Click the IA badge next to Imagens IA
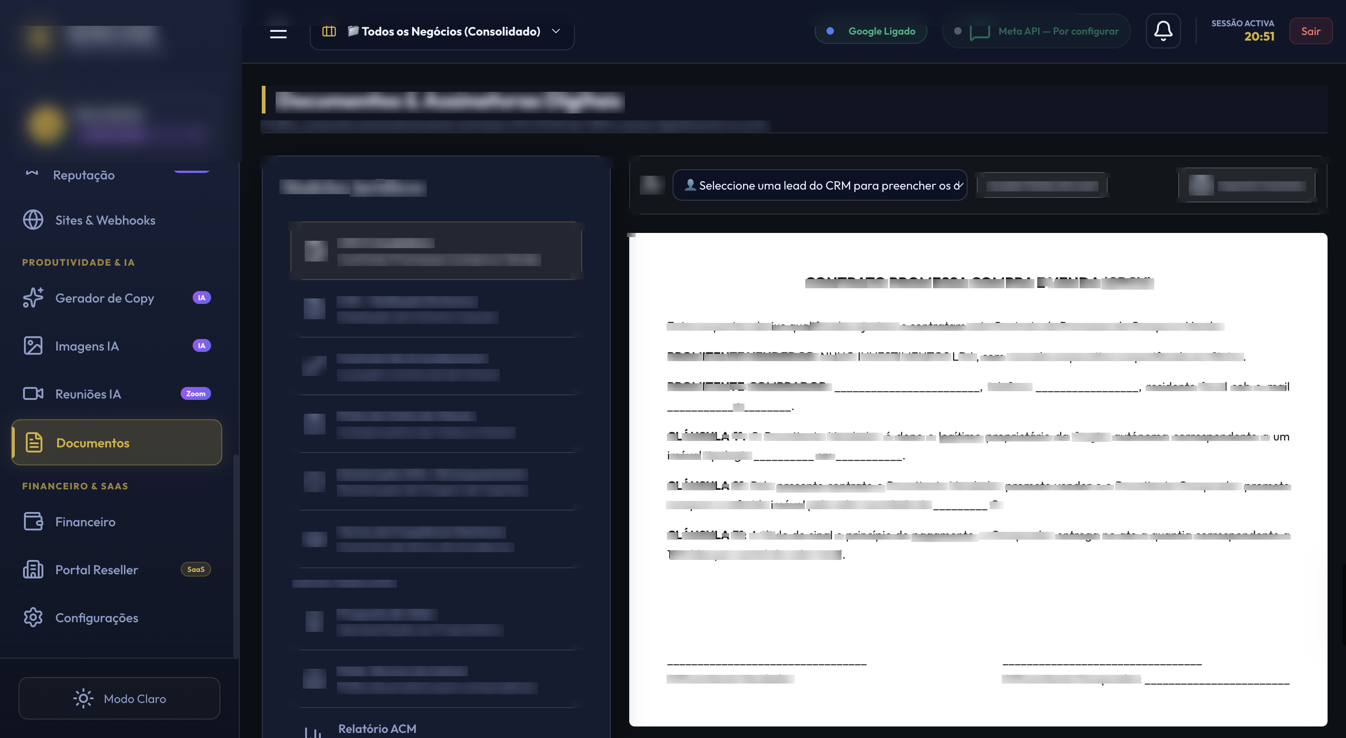Screen dimensions: 1346x738 pos(202,345)
